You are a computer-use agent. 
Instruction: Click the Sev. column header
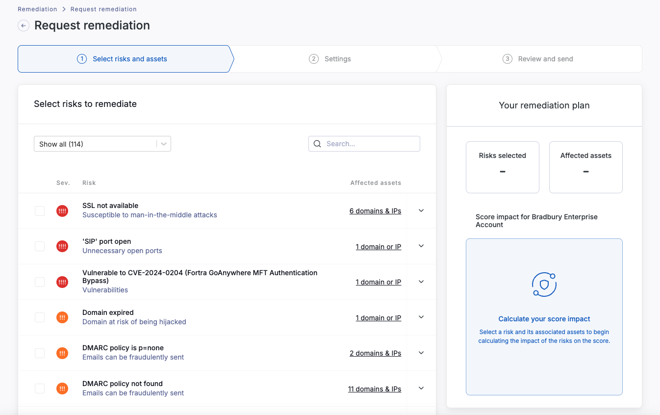point(63,183)
